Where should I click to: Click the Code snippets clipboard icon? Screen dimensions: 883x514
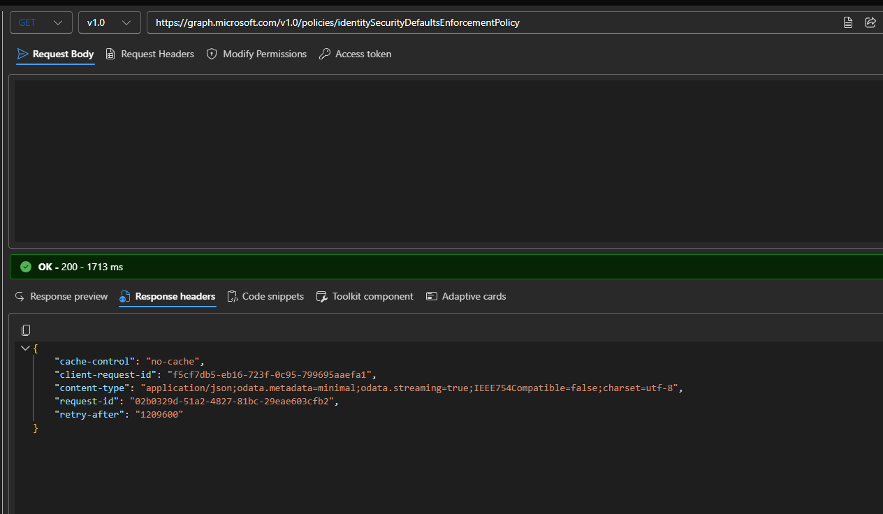[x=233, y=297]
